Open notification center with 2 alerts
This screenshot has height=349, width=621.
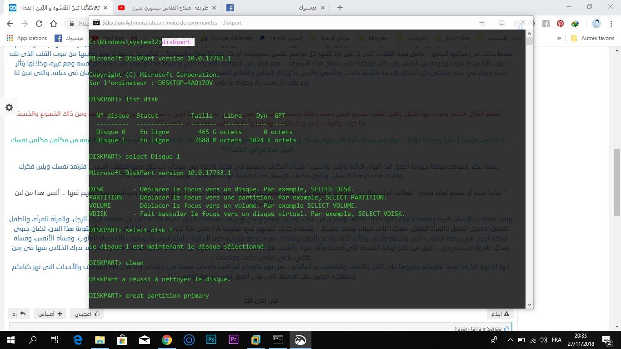click(x=608, y=339)
